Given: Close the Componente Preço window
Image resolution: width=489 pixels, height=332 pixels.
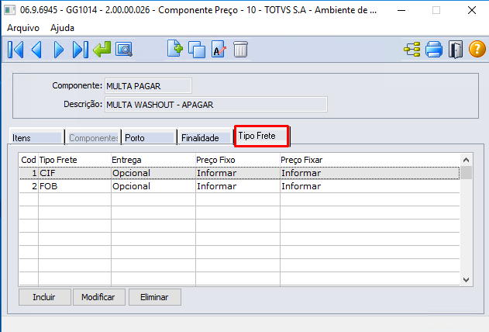Looking at the screenshot, I should 472,10.
